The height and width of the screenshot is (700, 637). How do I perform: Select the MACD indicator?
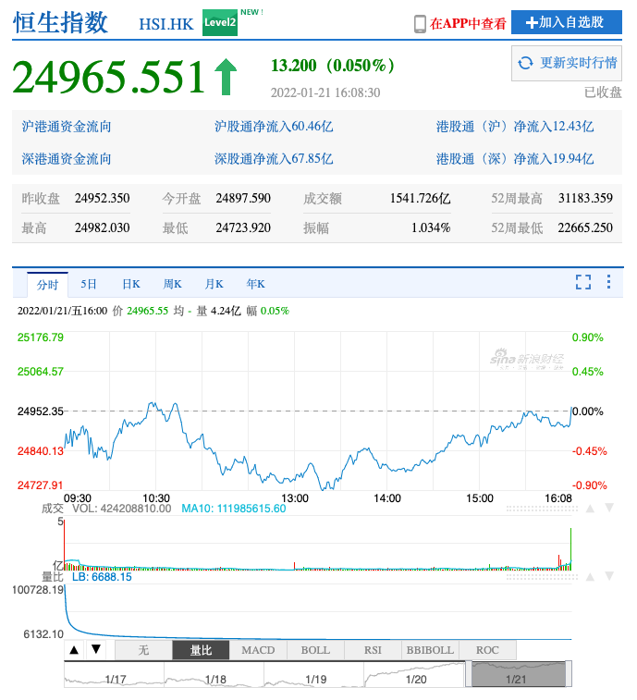[x=258, y=650]
